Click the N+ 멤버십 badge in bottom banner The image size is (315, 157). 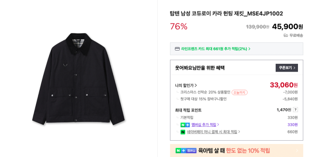tap(186, 151)
